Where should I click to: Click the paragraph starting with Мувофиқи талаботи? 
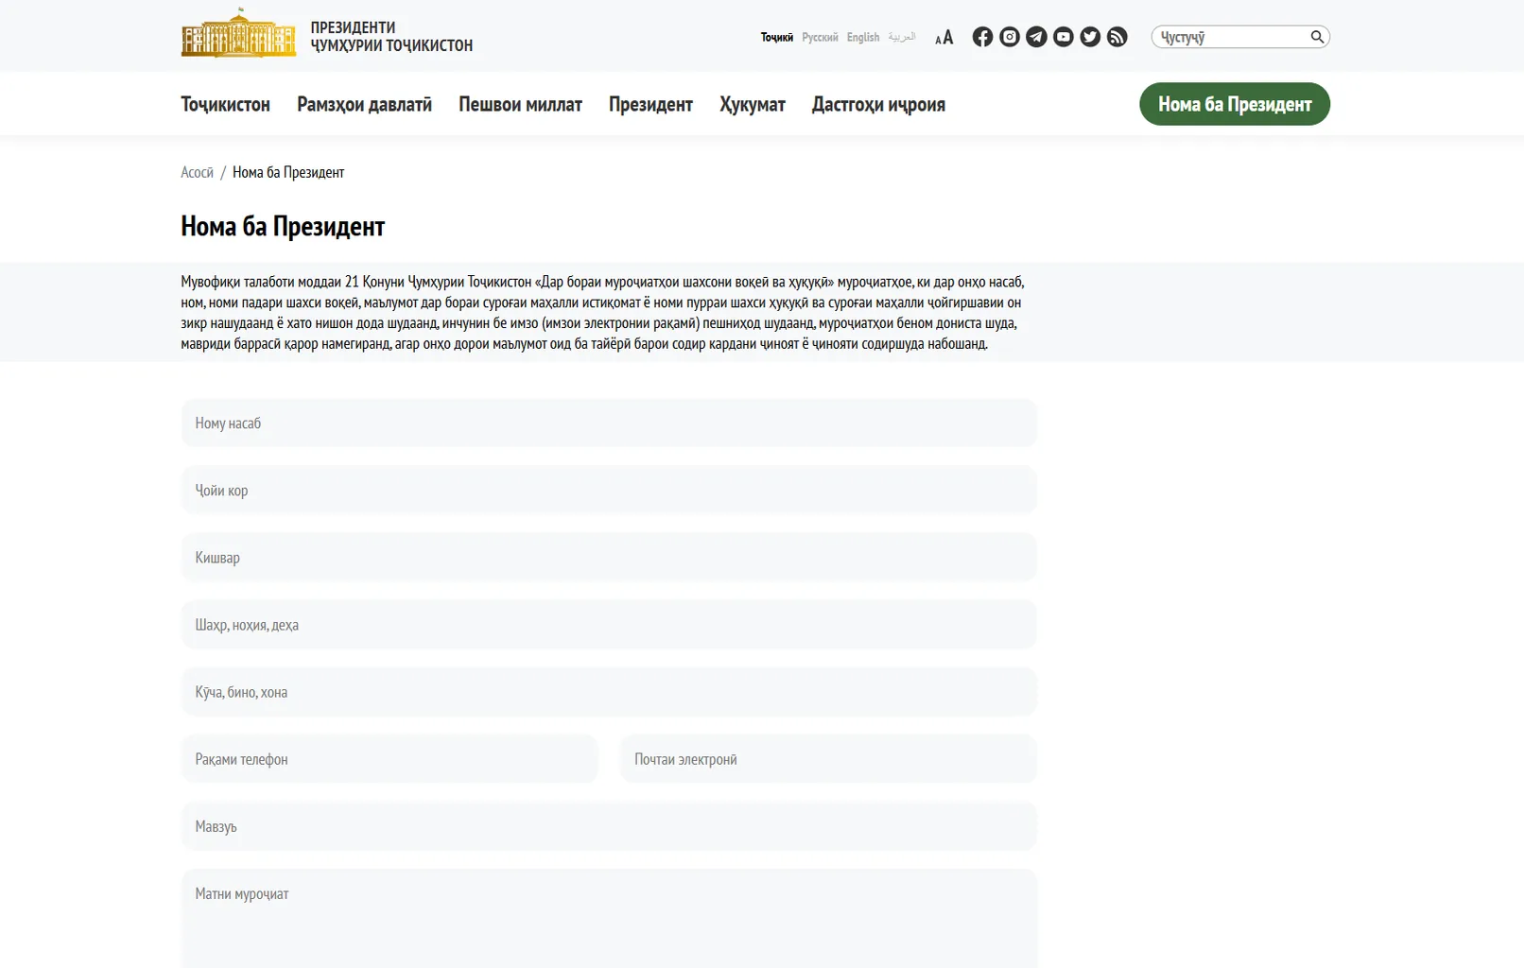coord(603,312)
